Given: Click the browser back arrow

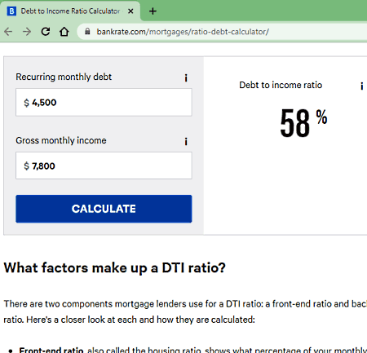Looking at the screenshot, I should [x=8, y=32].
